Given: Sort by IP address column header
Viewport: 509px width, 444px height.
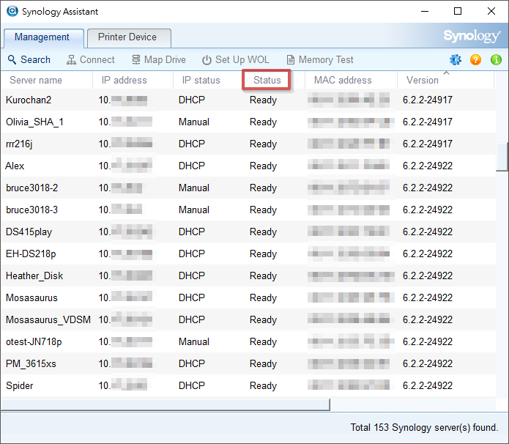Looking at the screenshot, I should click(x=133, y=80).
